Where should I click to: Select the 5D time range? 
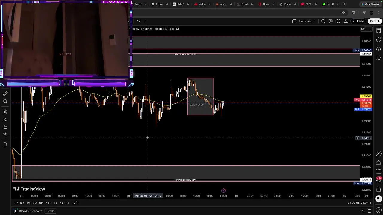coord(22,203)
